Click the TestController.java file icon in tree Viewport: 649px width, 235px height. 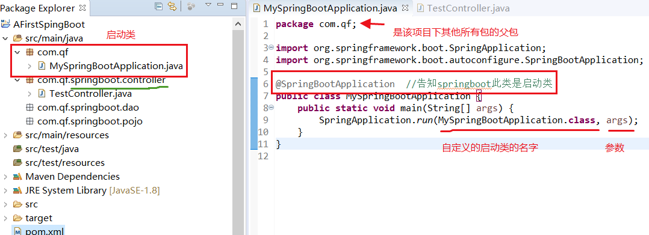[x=42, y=94]
